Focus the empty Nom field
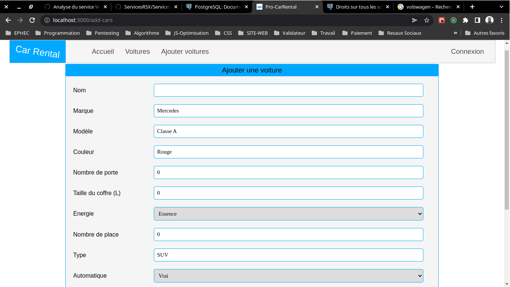This screenshot has width=510, height=287. (289, 90)
